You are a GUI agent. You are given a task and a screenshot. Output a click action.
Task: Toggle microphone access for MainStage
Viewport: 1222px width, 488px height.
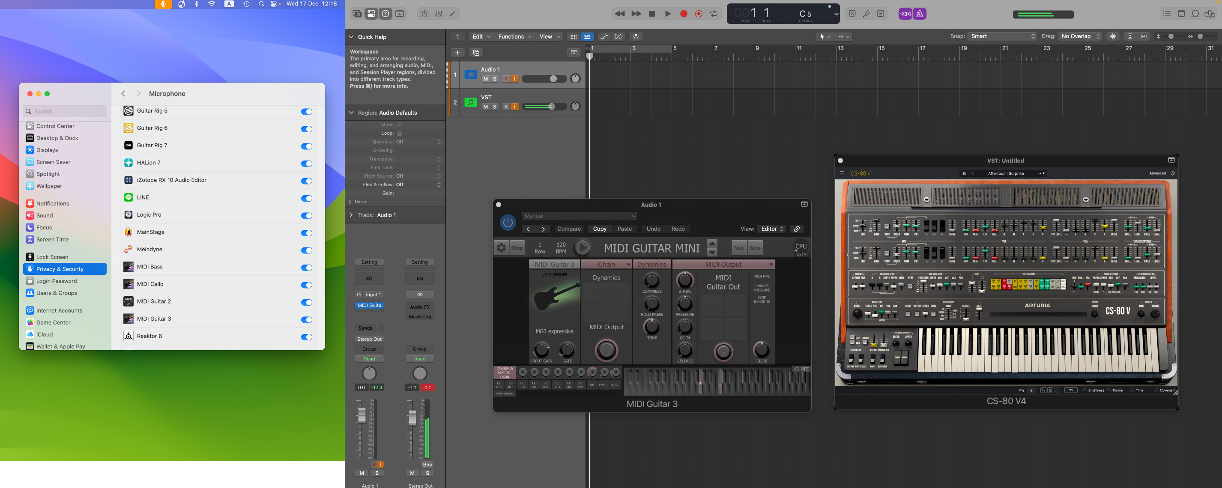pos(306,233)
